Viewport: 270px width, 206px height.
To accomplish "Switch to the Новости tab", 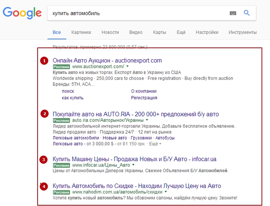I will (x=110, y=32).
